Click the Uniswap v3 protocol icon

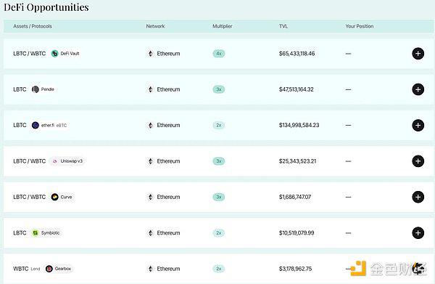click(x=54, y=161)
